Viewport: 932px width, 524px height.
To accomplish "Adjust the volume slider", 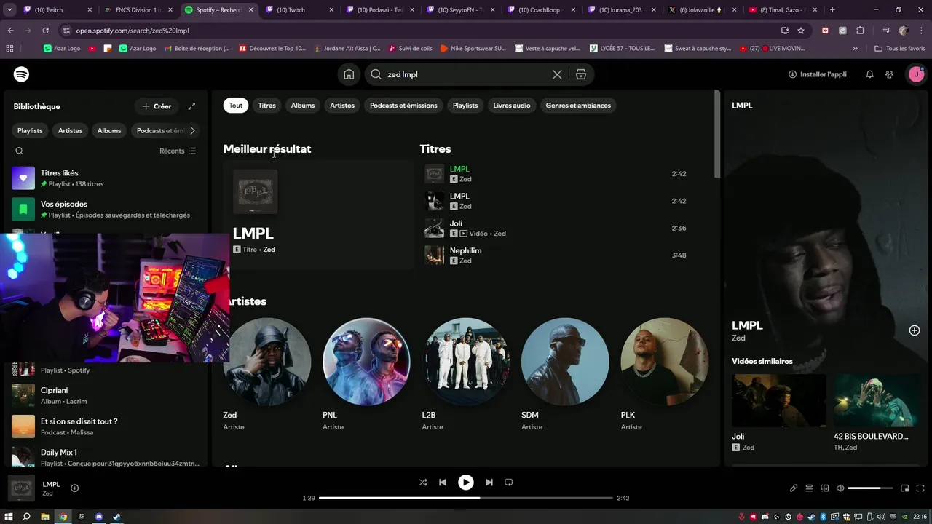I will click(x=870, y=488).
